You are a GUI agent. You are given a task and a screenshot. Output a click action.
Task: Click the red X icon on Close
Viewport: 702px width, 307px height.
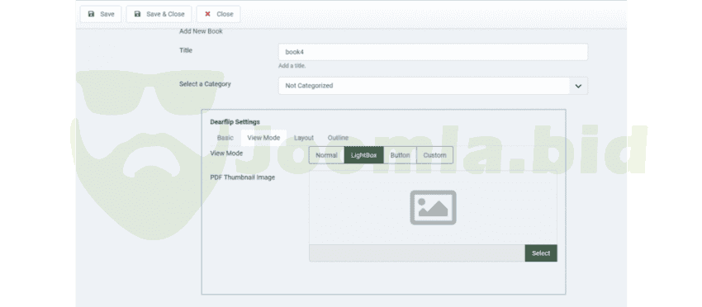click(x=207, y=14)
